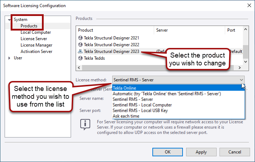The width and height of the screenshot is (255, 162).
Task: Sort by the Server column header
Action: [189, 30]
